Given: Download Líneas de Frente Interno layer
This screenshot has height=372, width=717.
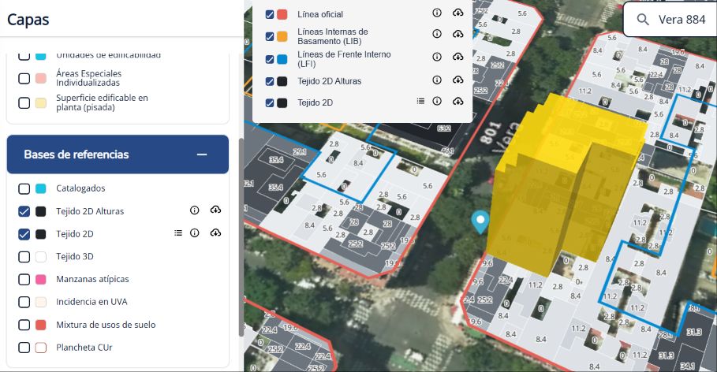Looking at the screenshot, I should coord(457,57).
